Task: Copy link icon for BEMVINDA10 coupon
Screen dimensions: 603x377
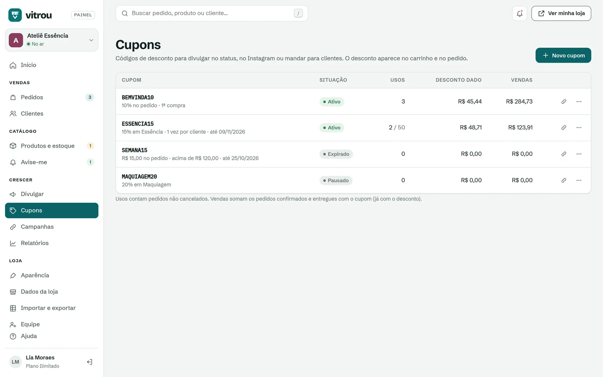Action: tap(564, 102)
